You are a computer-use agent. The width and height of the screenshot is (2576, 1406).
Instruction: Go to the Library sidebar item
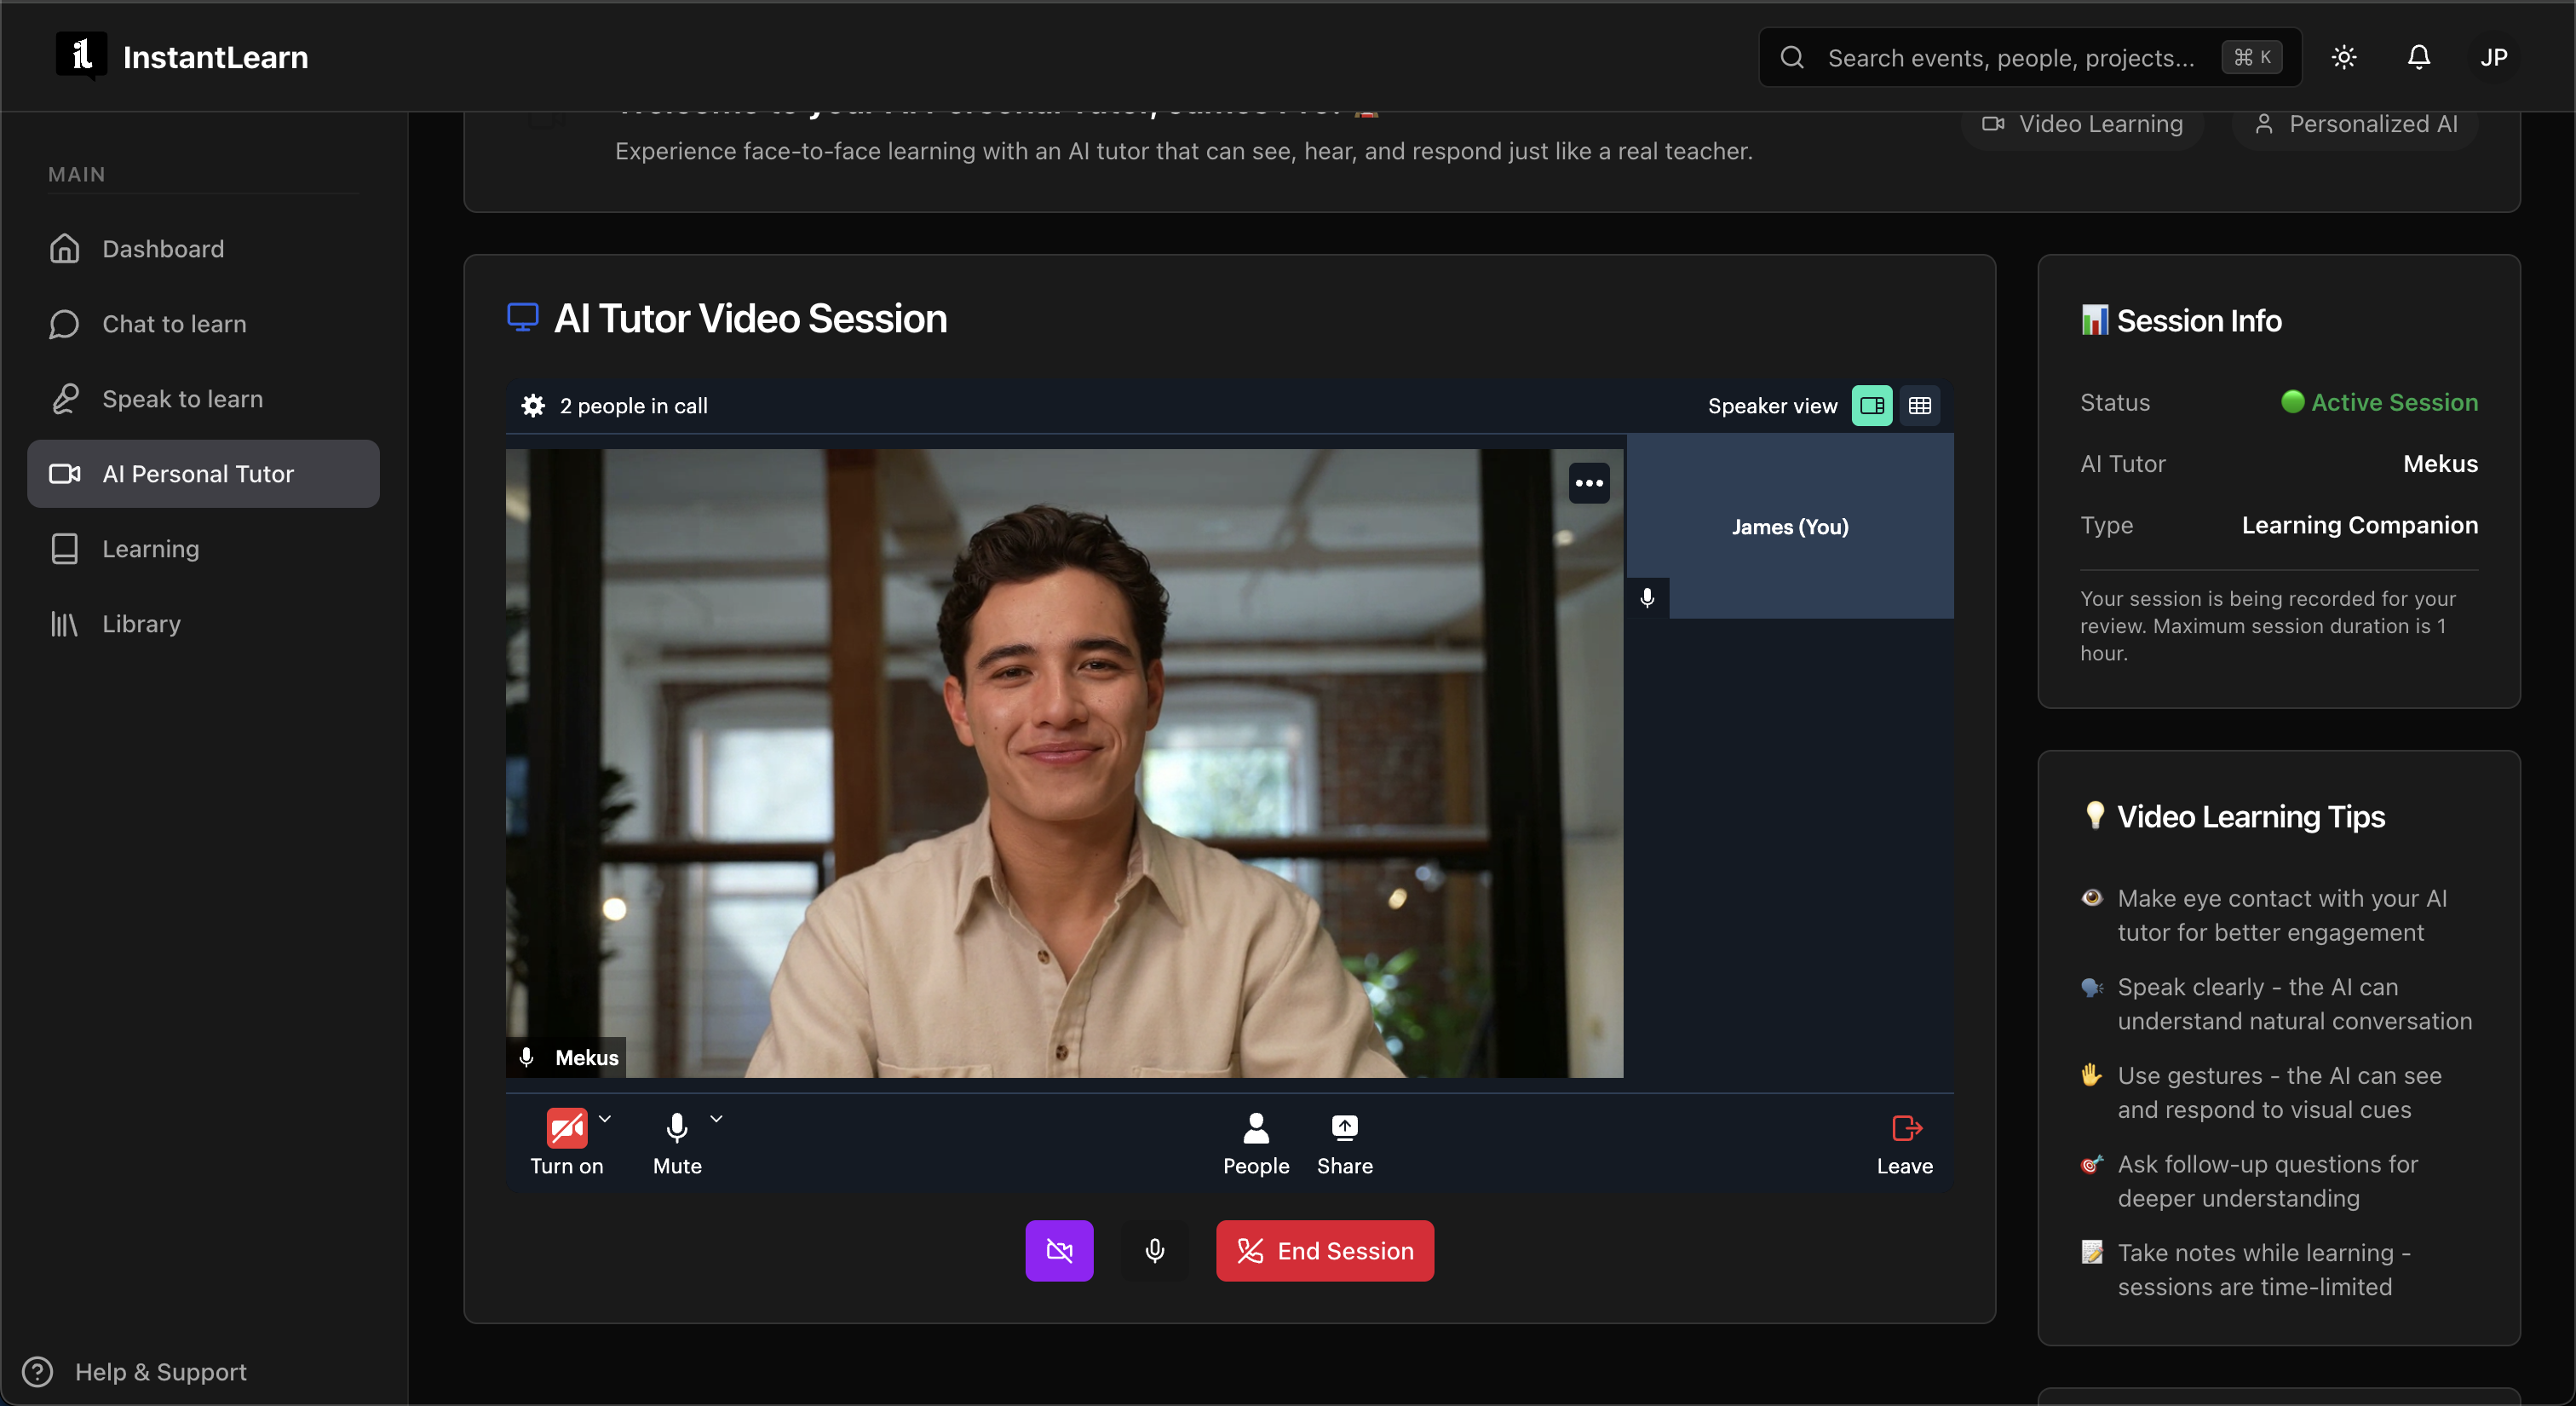click(x=141, y=623)
